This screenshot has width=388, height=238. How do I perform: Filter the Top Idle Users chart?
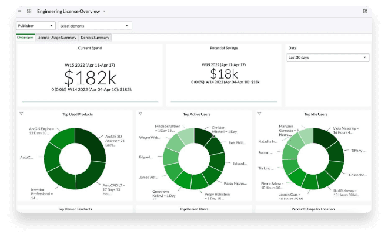coord(259,114)
